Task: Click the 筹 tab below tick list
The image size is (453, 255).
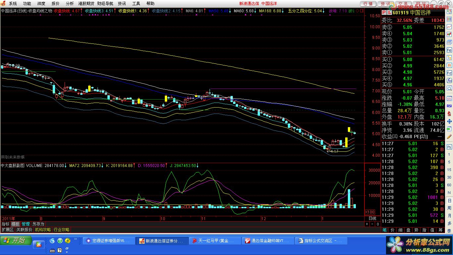Action: coord(440,230)
